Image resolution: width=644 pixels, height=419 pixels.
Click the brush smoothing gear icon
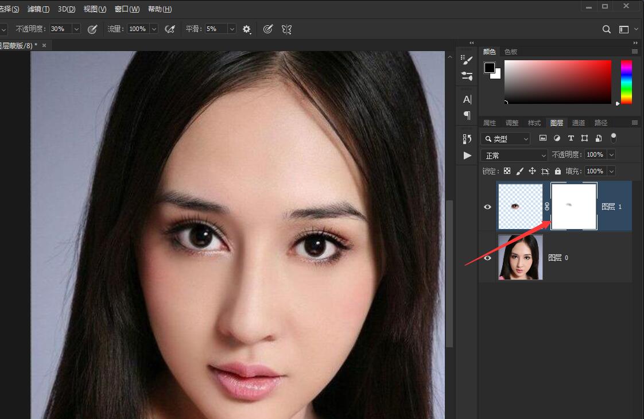[x=246, y=29]
